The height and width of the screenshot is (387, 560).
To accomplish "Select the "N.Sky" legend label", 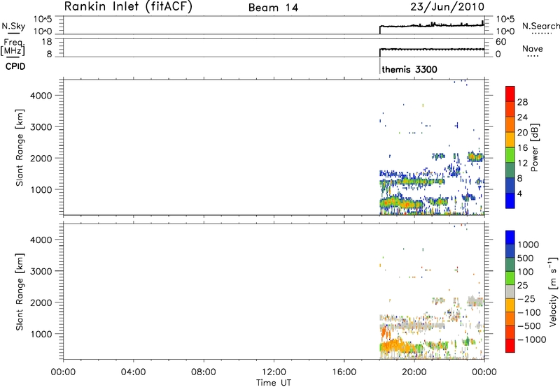I will pos(13,26).
